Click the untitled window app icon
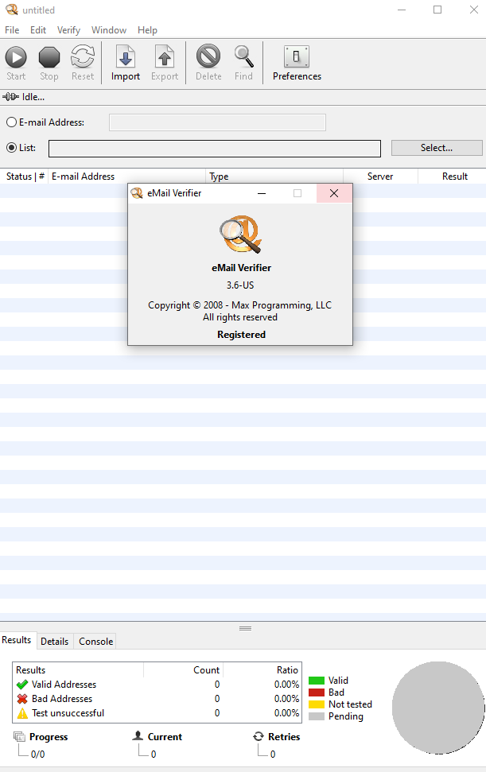The height and width of the screenshot is (772, 486). pyautogui.click(x=11, y=10)
